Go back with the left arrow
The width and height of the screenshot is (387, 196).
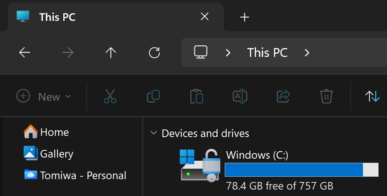point(24,53)
